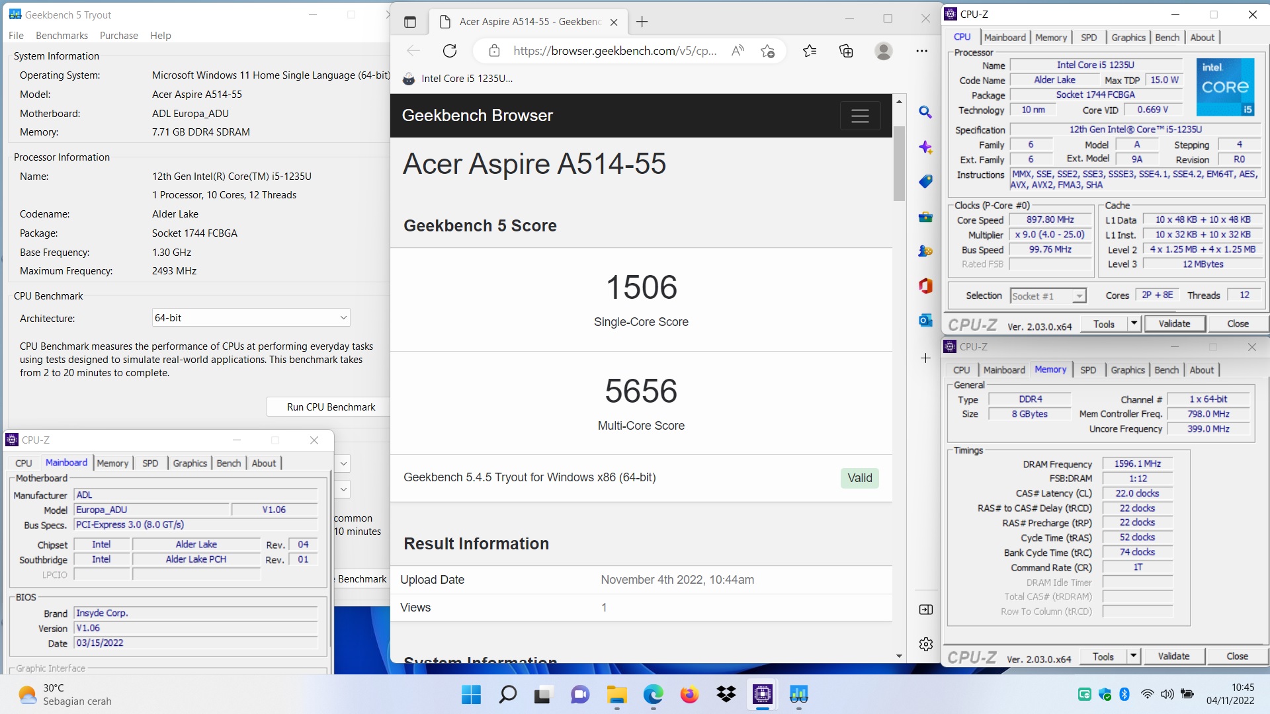
Task: Open the File menu in Geekbench
Action: pyautogui.click(x=16, y=36)
